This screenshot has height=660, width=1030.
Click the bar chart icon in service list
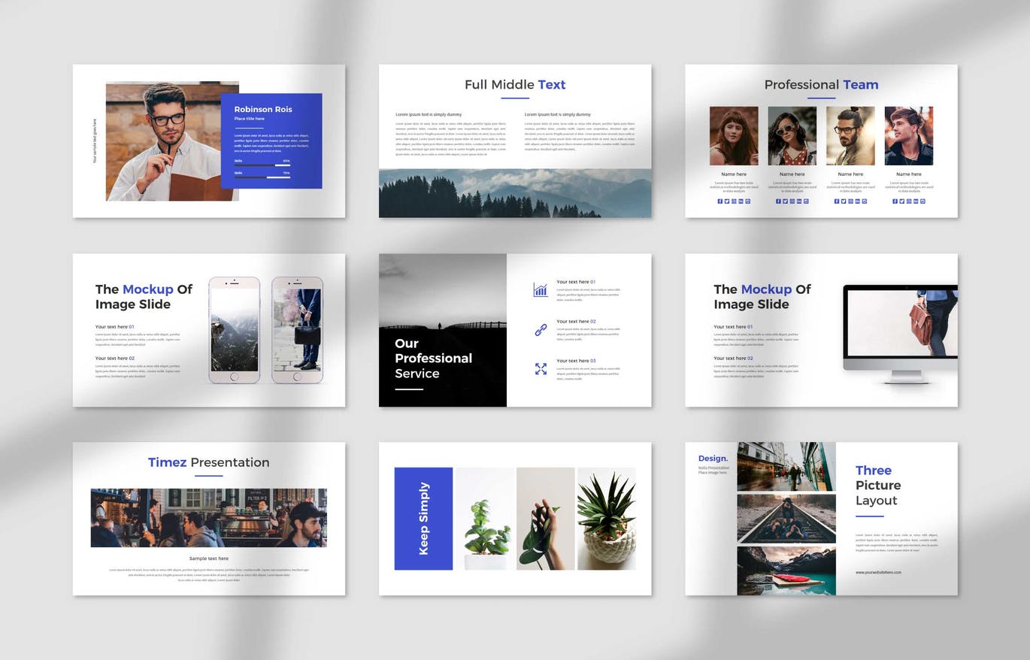tap(541, 290)
